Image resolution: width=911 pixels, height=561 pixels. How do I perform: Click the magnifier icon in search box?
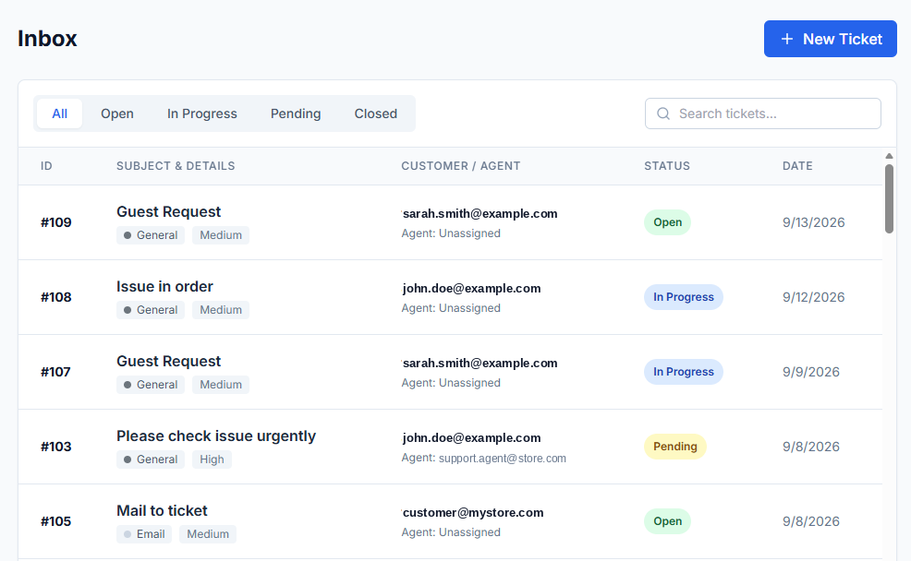tap(662, 113)
